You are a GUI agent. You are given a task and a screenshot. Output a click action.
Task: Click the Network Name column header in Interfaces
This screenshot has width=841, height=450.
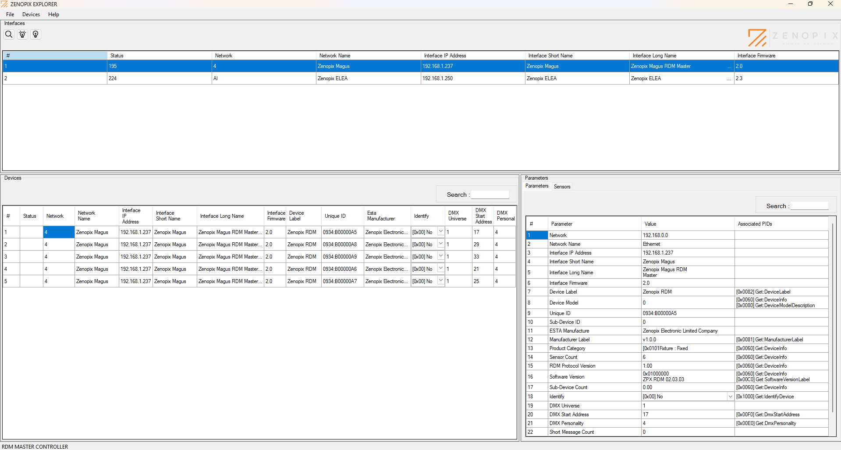(368, 56)
